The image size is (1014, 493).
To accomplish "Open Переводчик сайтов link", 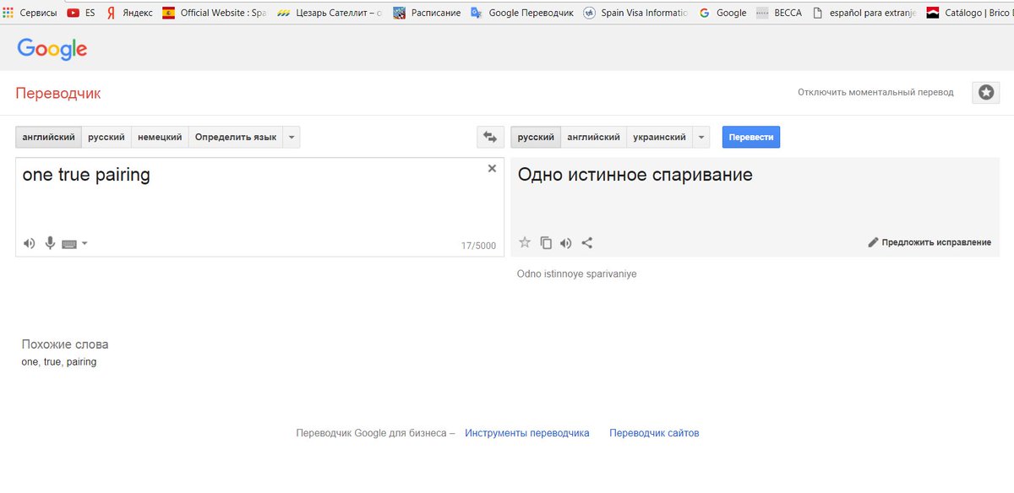I will [654, 433].
